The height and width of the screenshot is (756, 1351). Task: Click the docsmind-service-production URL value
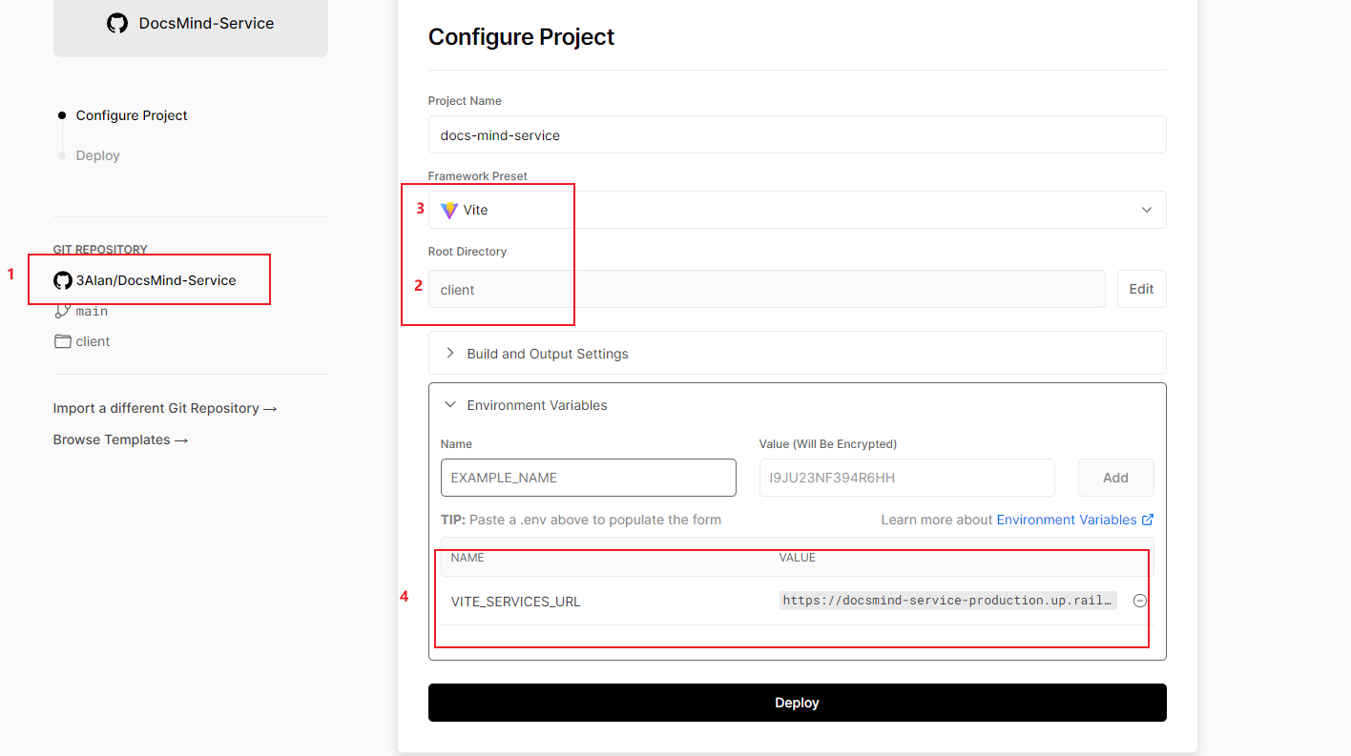947,601
